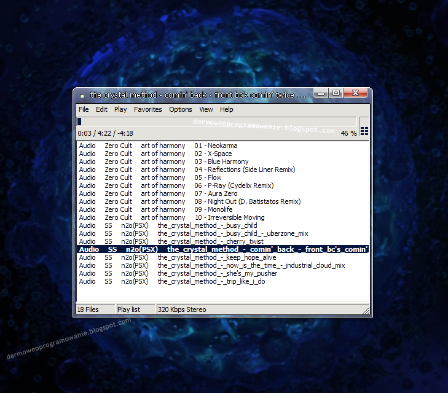Open the Options menu
Screen dimensions: 448x393
click(x=180, y=109)
